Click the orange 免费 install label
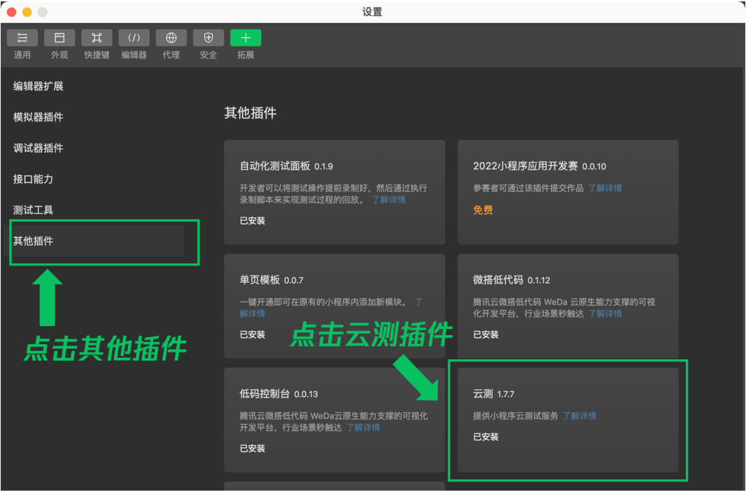This screenshot has width=746, height=491. point(483,210)
